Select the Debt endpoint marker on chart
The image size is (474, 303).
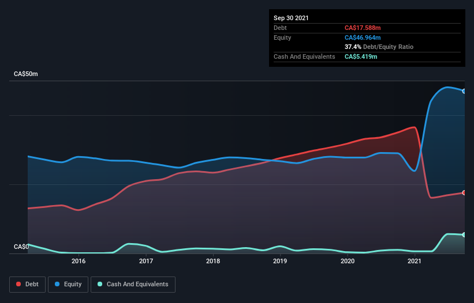tap(464, 192)
